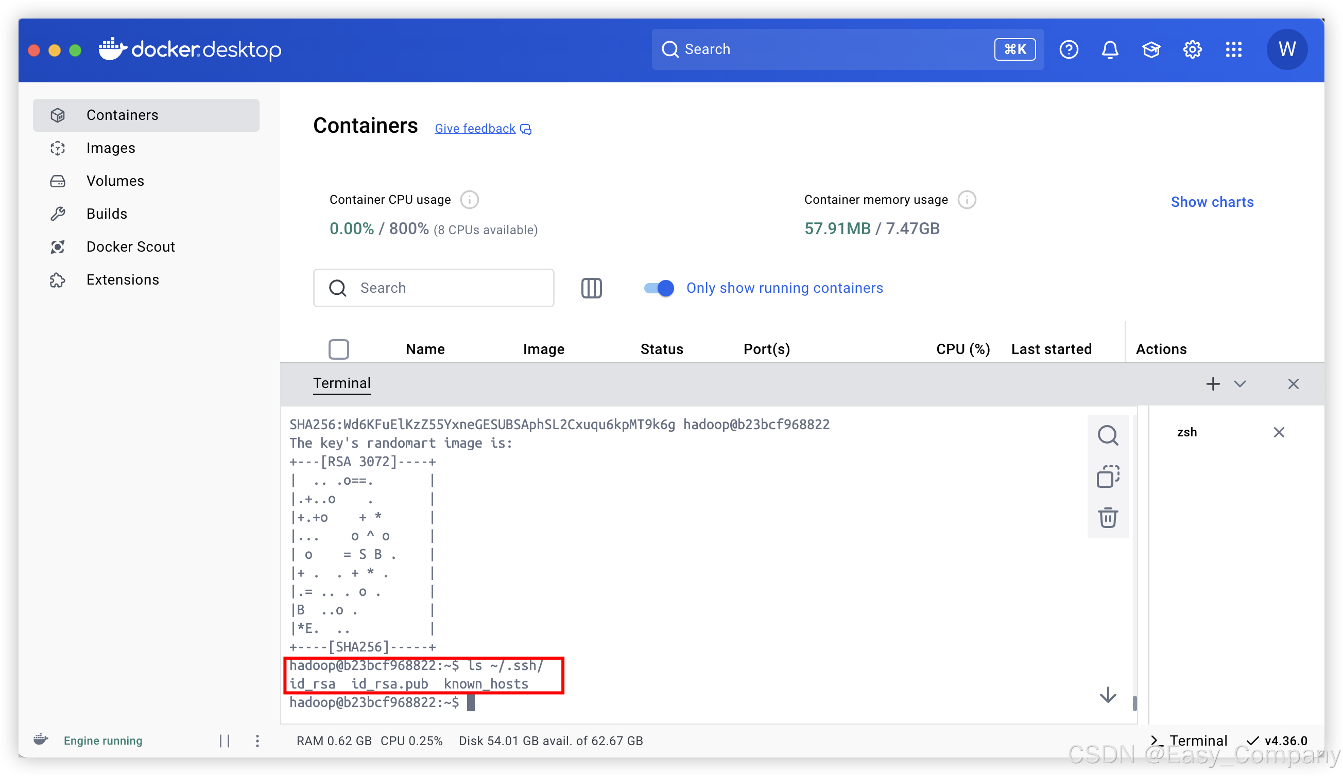The width and height of the screenshot is (1343, 776).
Task: Click the feedback icon beside Give feedback
Action: [x=525, y=129]
